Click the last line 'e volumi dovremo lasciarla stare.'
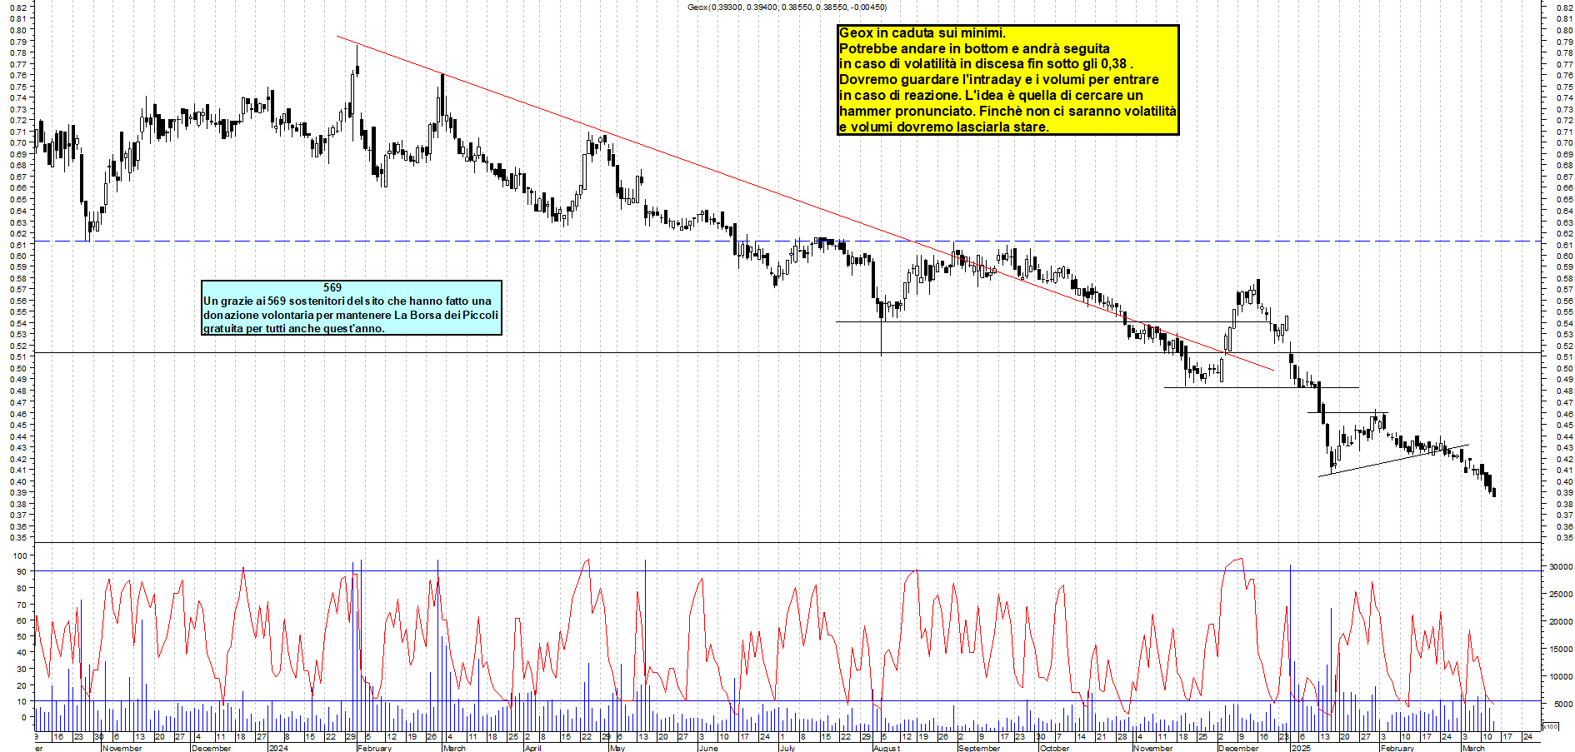 tap(944, 127)
